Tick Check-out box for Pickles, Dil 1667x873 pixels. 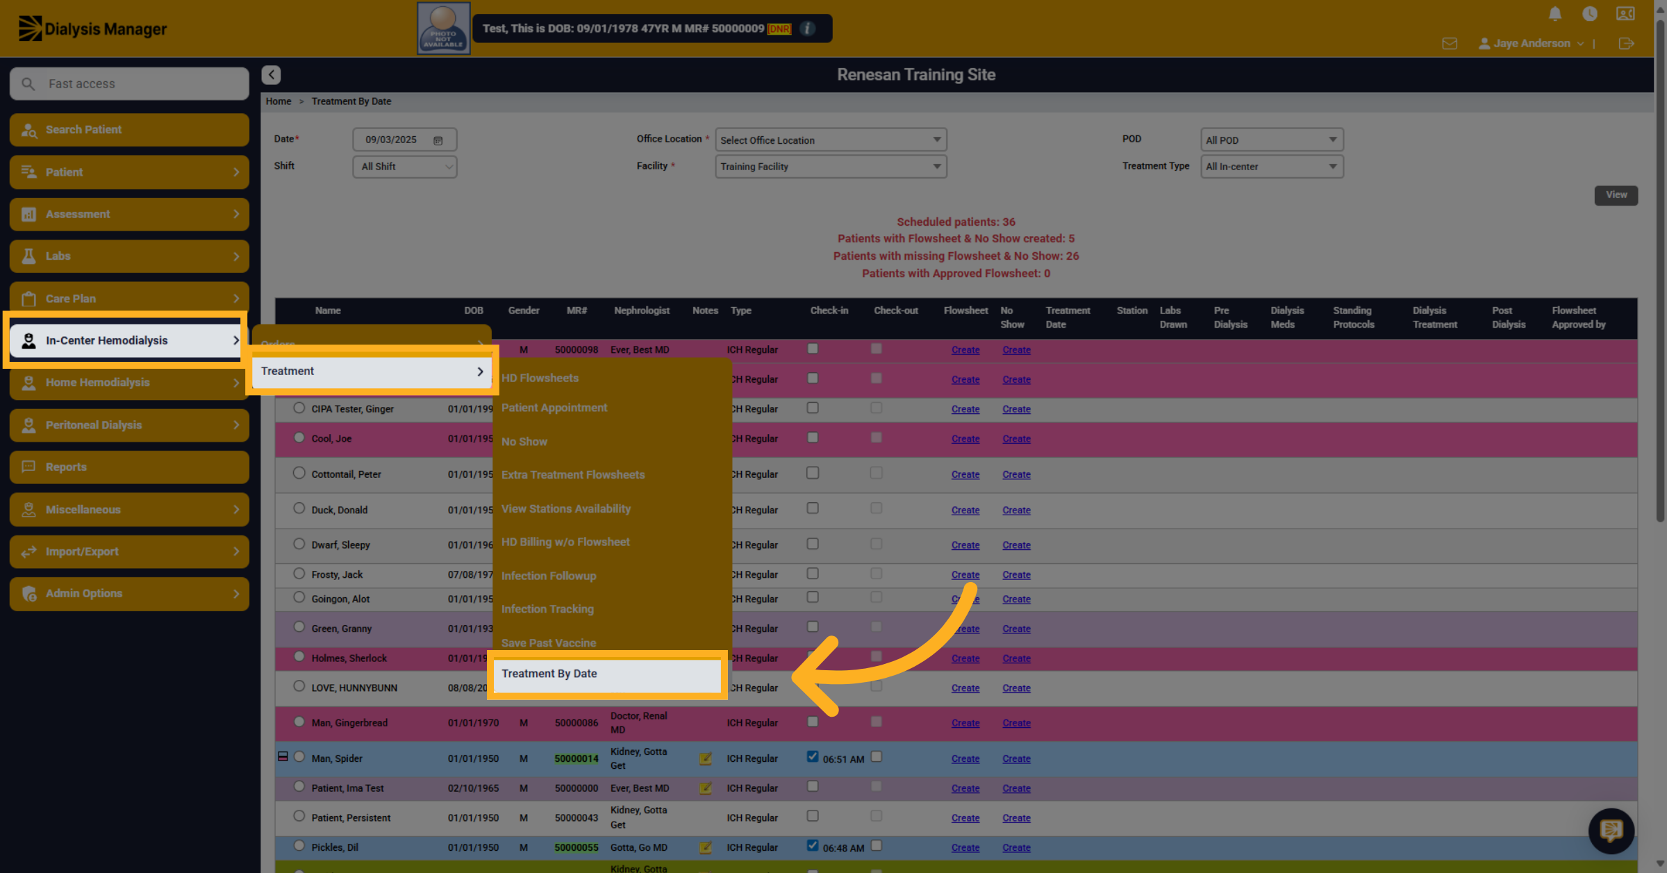coord(877,846)
